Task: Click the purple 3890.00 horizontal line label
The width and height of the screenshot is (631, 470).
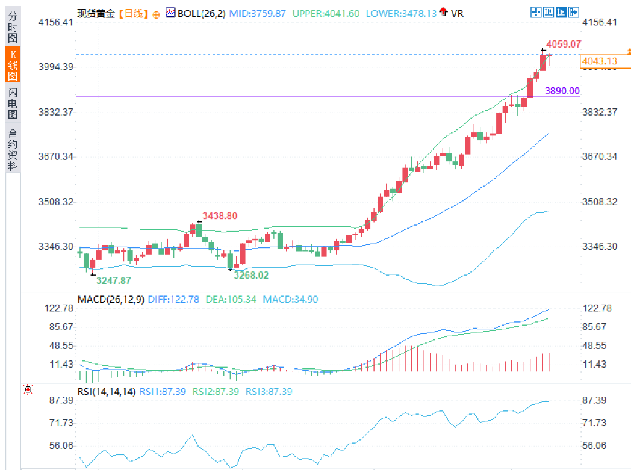Action: tap(562, 91)
